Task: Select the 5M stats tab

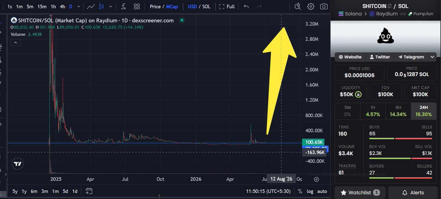Action: (x=348, y=111)
